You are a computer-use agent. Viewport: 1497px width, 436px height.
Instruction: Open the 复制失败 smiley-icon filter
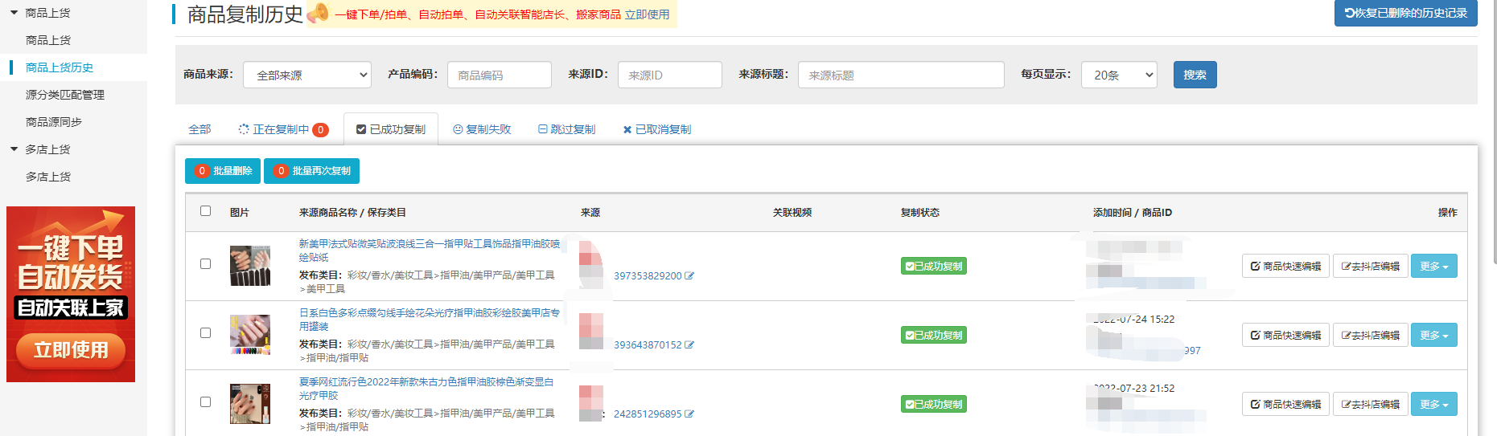(482, 129)
